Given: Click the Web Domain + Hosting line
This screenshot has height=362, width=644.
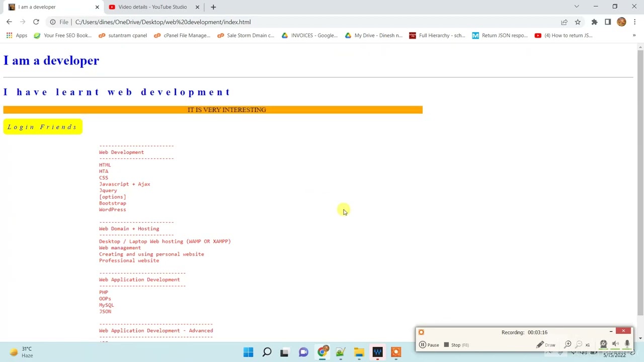Looking at the screenshot, I should pyautogui.click(x=129, y=229).
